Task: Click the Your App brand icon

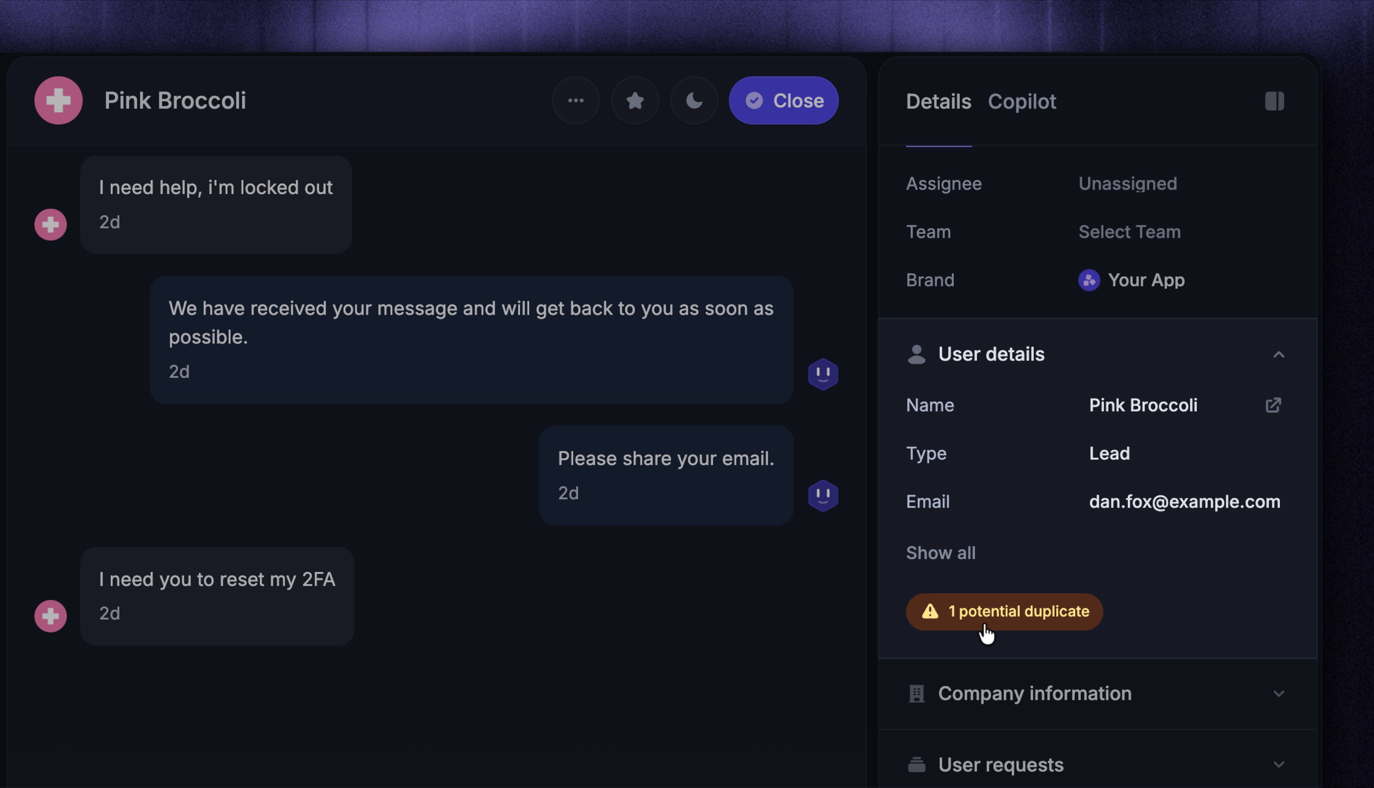Action: pyautogui.click(x=1089, y=280)
